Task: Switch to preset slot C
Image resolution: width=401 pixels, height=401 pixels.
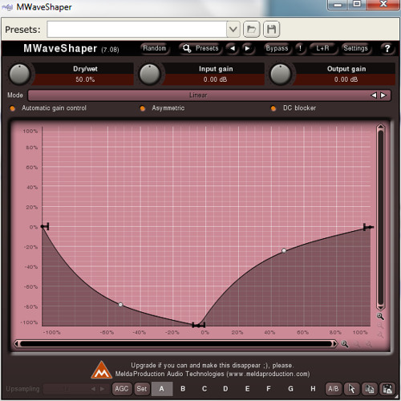Action: [205, 389]
